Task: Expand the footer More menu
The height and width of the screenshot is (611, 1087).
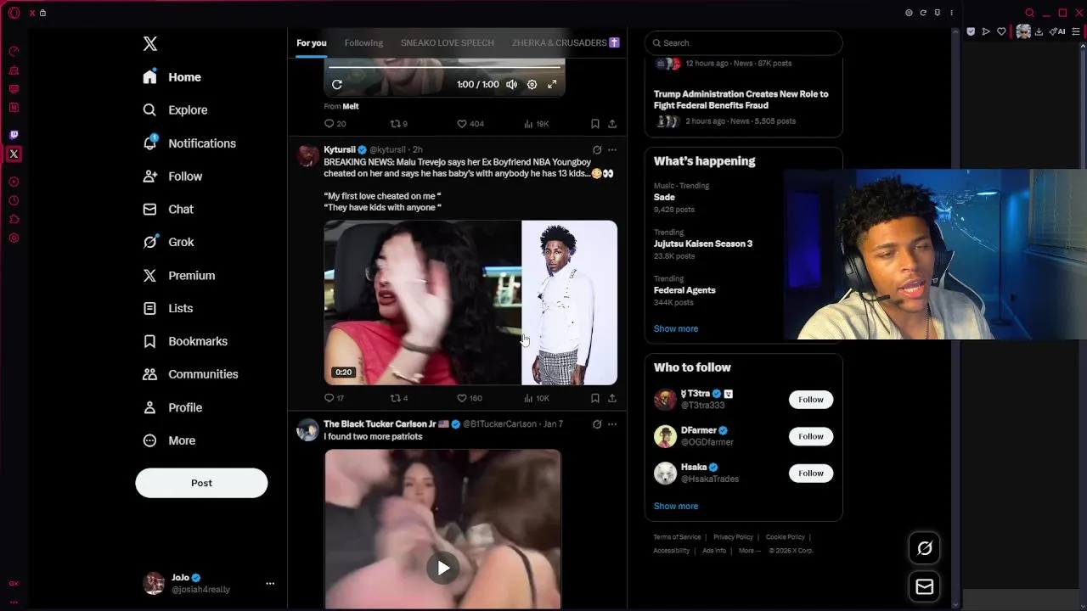Action: point(750,551)
